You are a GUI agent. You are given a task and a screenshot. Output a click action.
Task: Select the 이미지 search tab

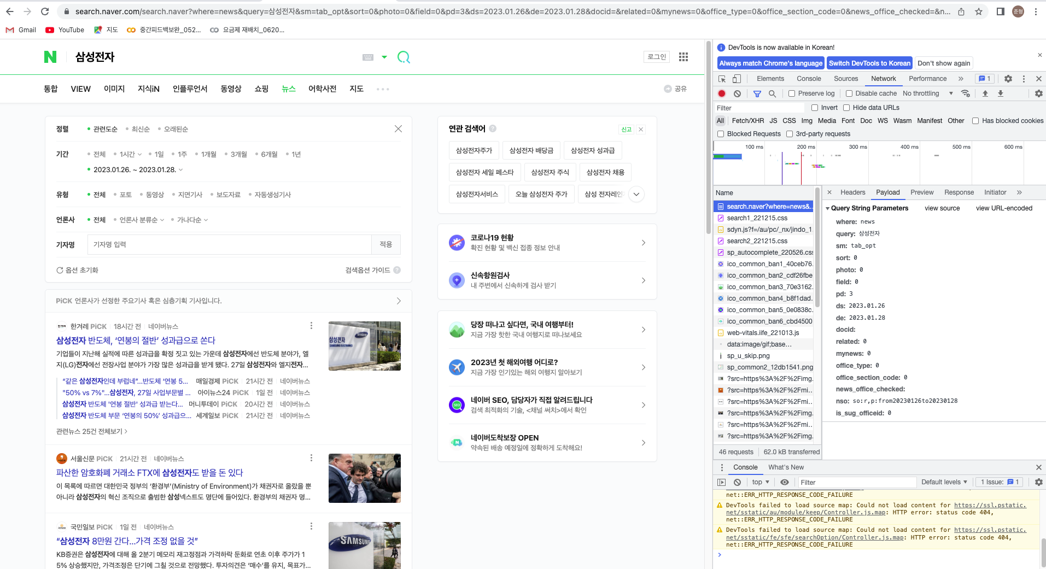114,89
